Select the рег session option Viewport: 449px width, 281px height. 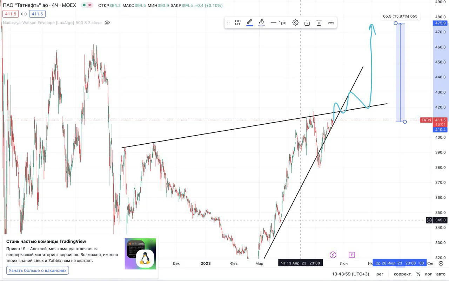pos(380,274)
